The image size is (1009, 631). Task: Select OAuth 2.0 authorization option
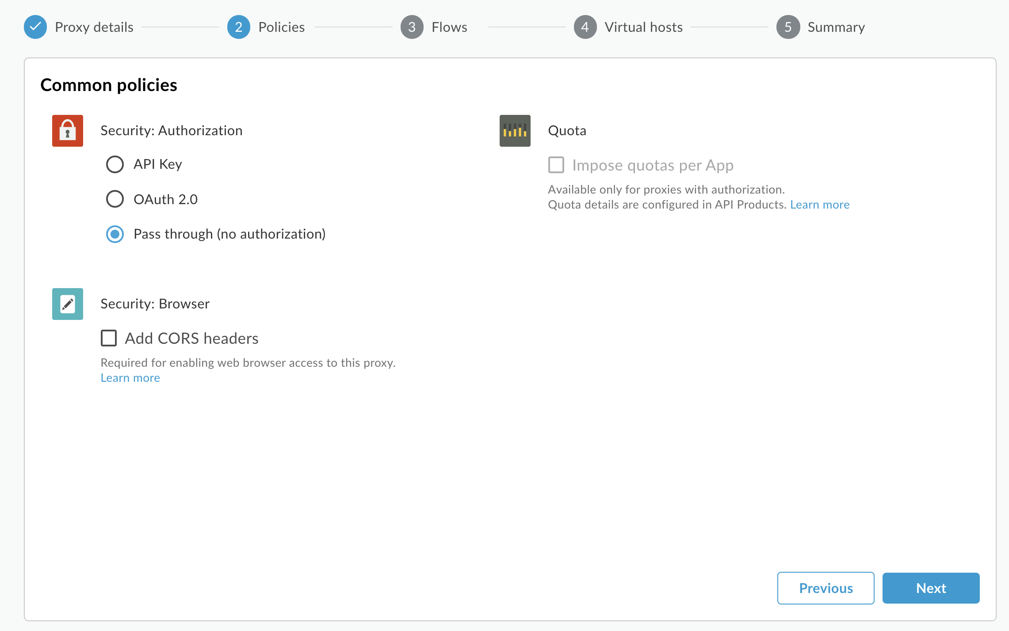pos(114,199)
